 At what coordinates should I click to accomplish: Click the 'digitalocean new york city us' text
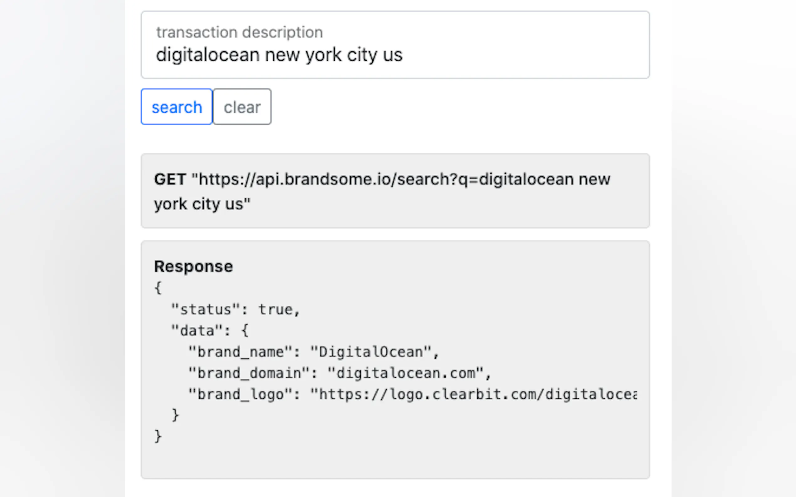pos(279,55)
